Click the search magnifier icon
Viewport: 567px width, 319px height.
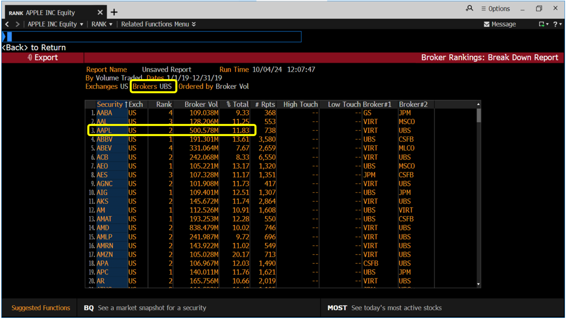[x=469, y=8]
